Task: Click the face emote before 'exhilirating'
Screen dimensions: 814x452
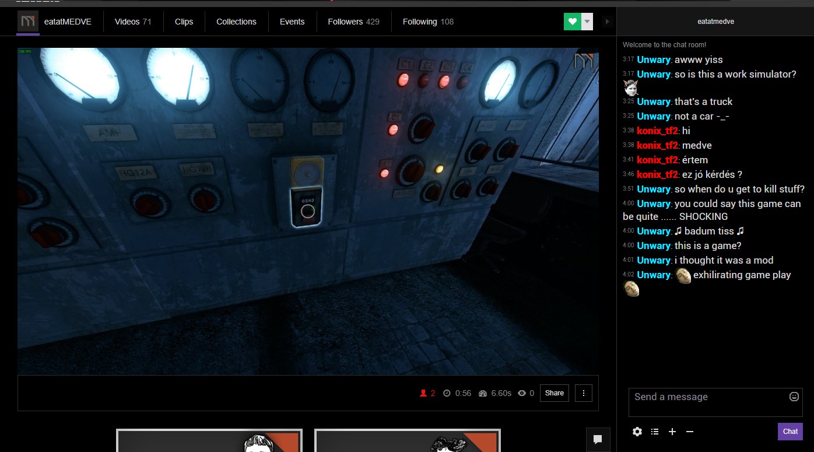Action: 683,275
